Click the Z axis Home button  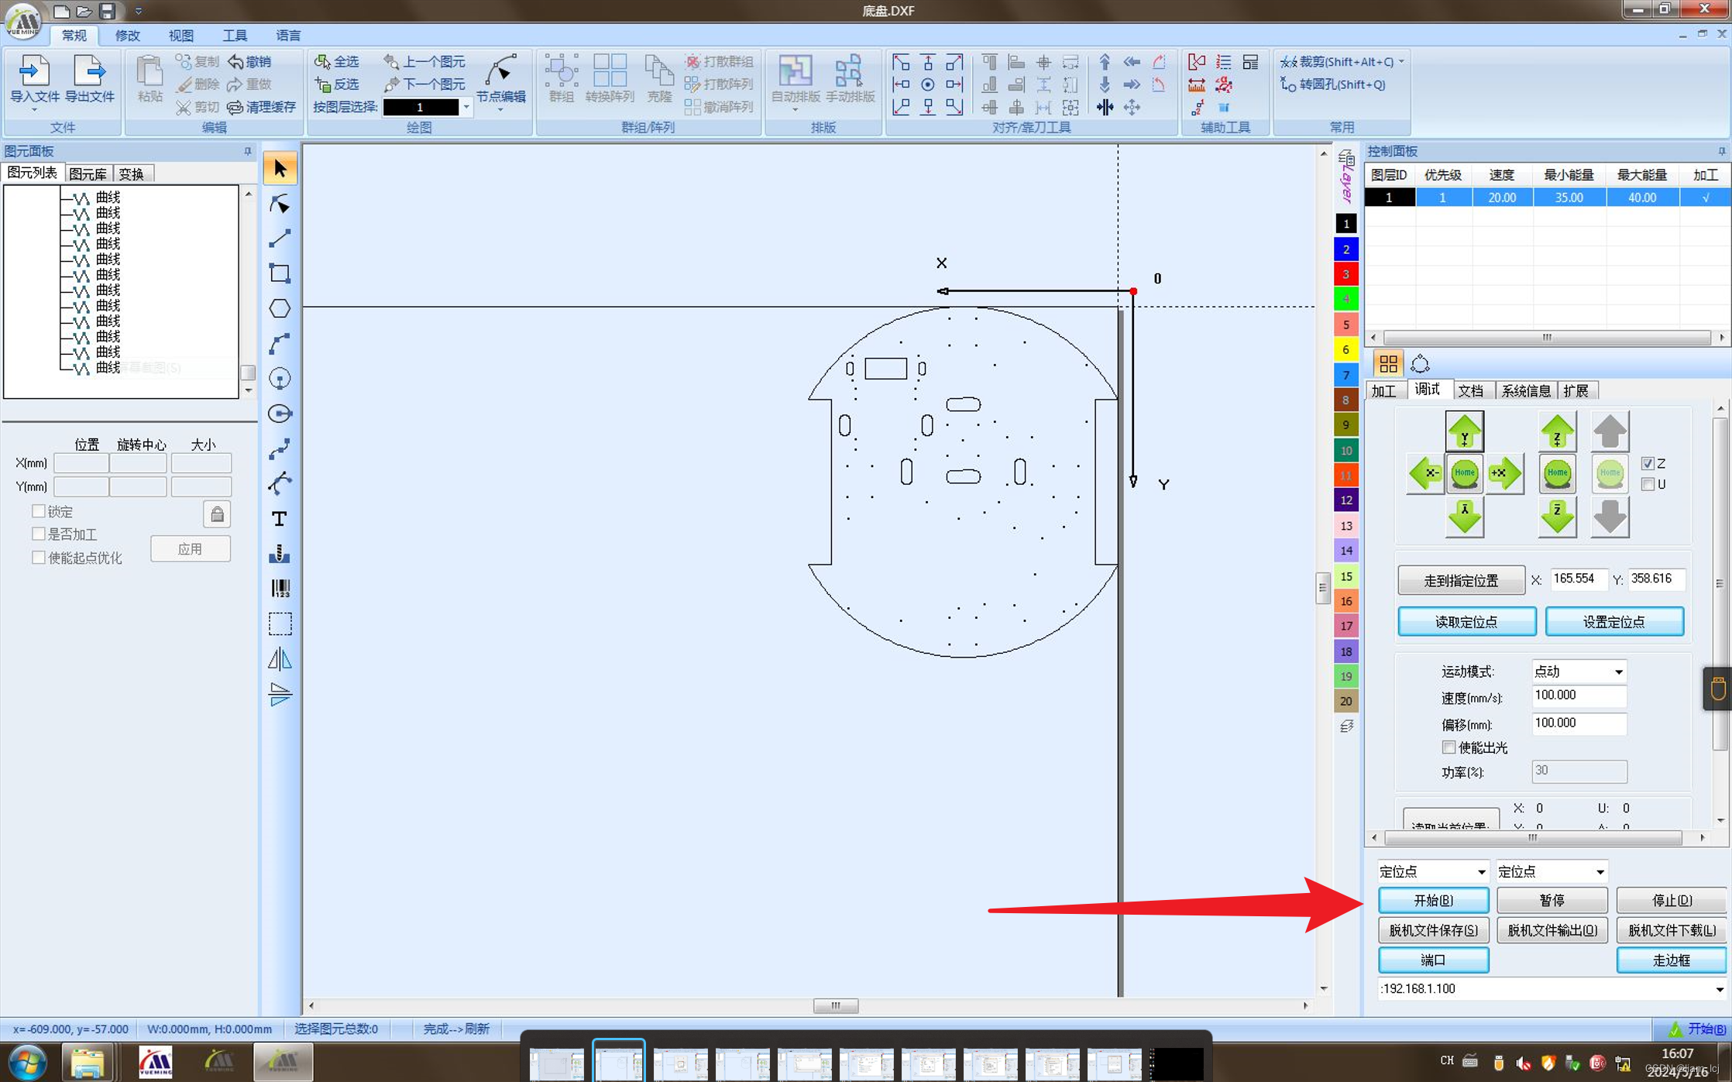point(1557,472)
